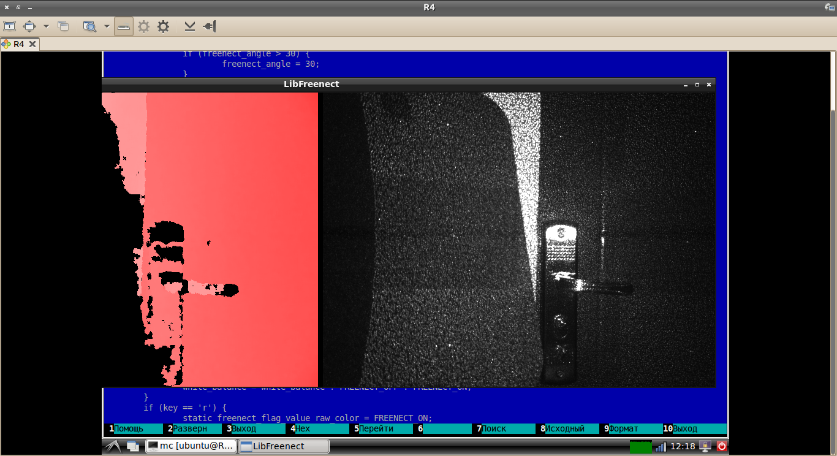
Task: Select the R4 connection tab
Action: tap(18, 44)
